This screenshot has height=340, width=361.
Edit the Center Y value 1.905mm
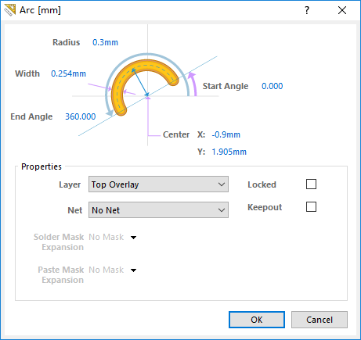[229, 152]
